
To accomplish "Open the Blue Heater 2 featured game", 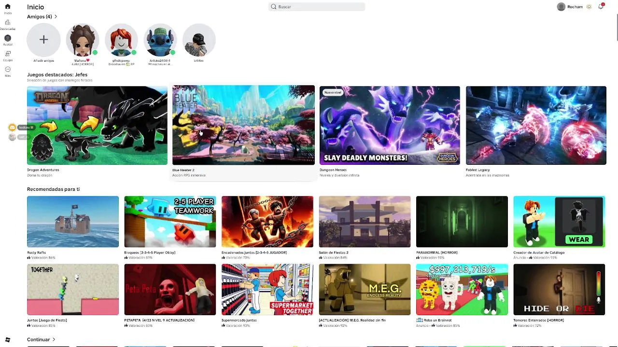I will click(243, 125).
